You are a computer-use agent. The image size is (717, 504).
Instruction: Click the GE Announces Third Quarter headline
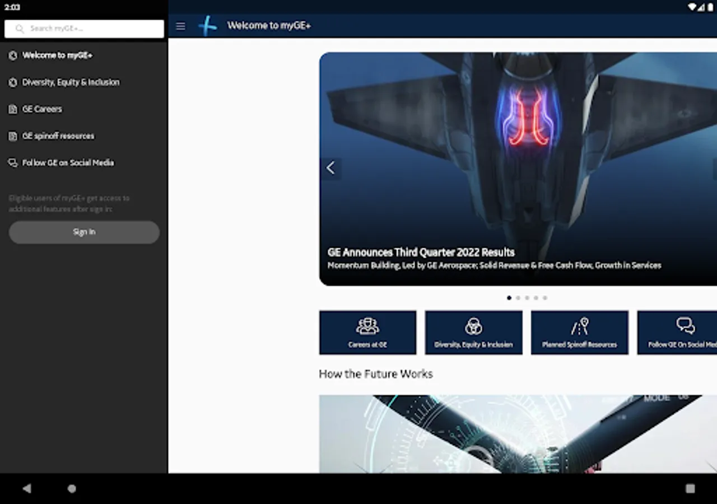point(421,252)
